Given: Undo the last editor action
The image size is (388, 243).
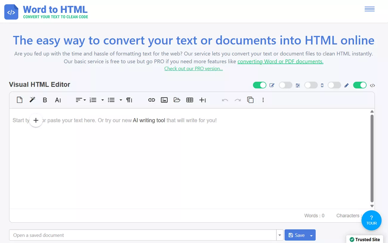Looking at the screenshot, I should pos(224,100).
